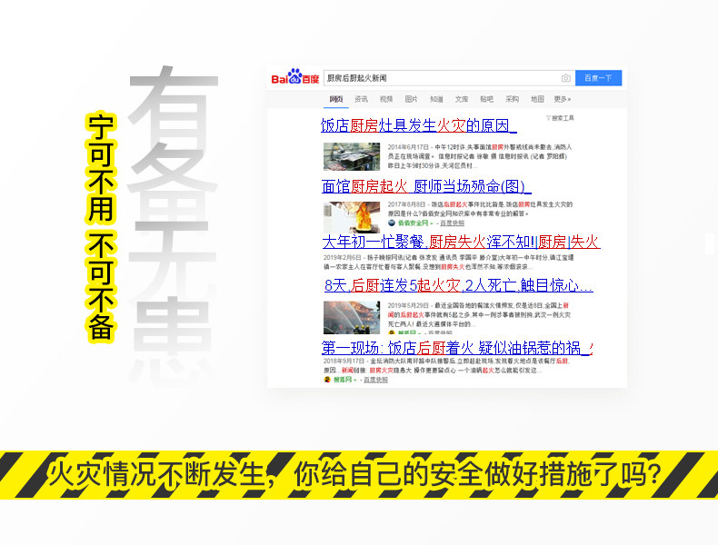Switch to the 采购 tab
Image resolution: width=718 pixels, height=545 pixels.
512,99
